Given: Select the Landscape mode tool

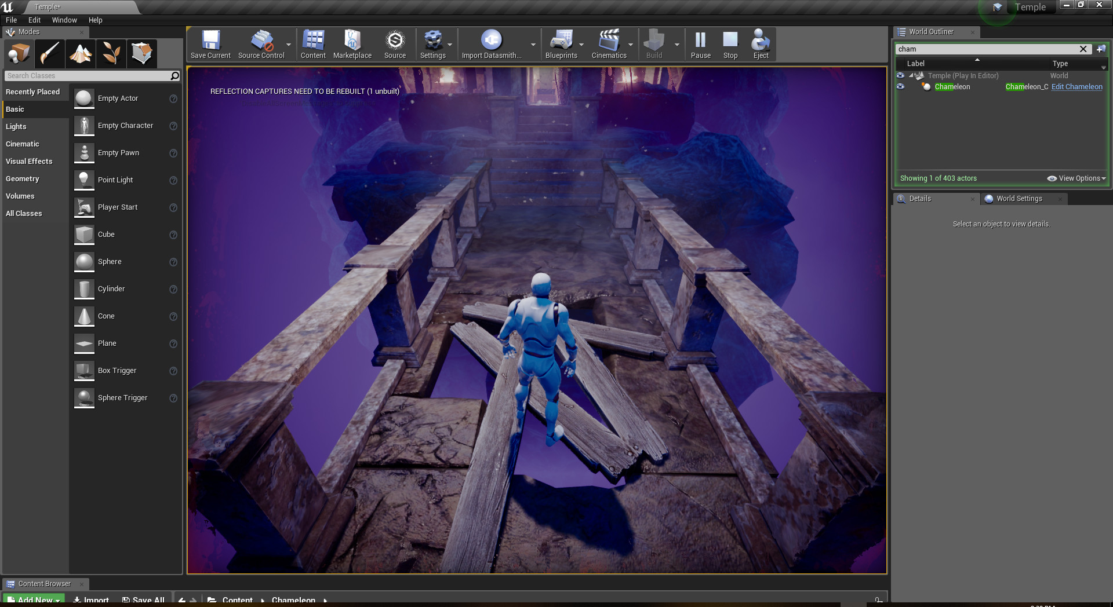Looking at the screenshot, I should click(x=80, y=53).
